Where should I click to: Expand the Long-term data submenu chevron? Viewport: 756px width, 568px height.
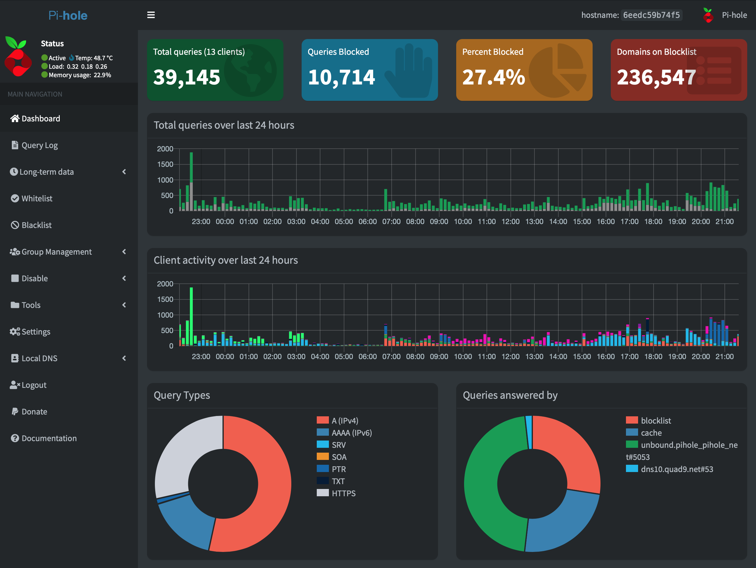coord(124,172)
